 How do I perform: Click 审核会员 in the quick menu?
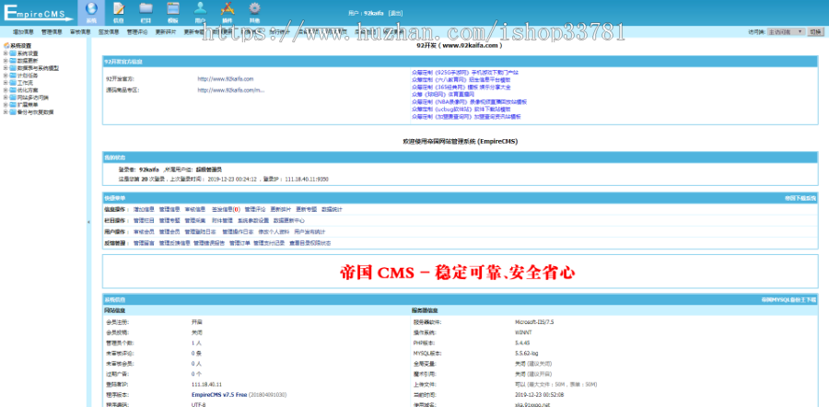coord(144,232)
